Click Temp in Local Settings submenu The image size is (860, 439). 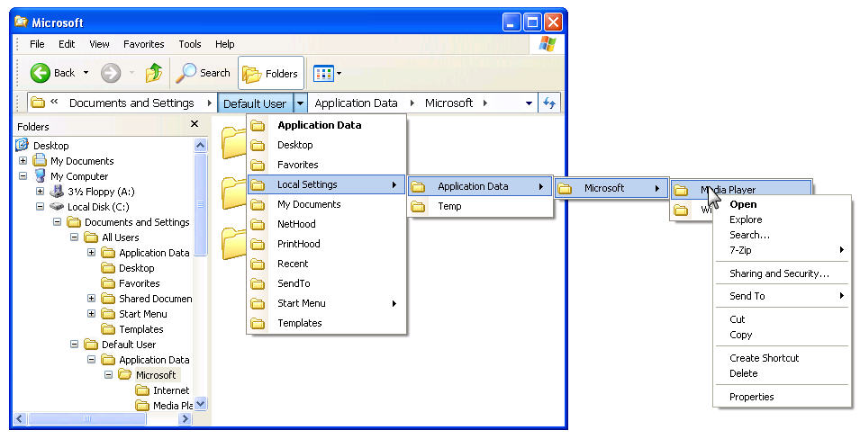point(480,206)
